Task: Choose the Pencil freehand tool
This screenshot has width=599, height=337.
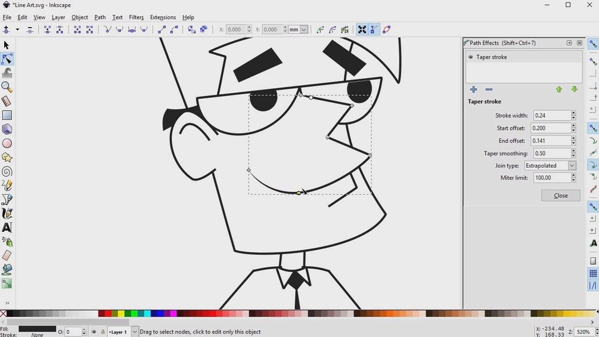Action: [x=7, y=185]
